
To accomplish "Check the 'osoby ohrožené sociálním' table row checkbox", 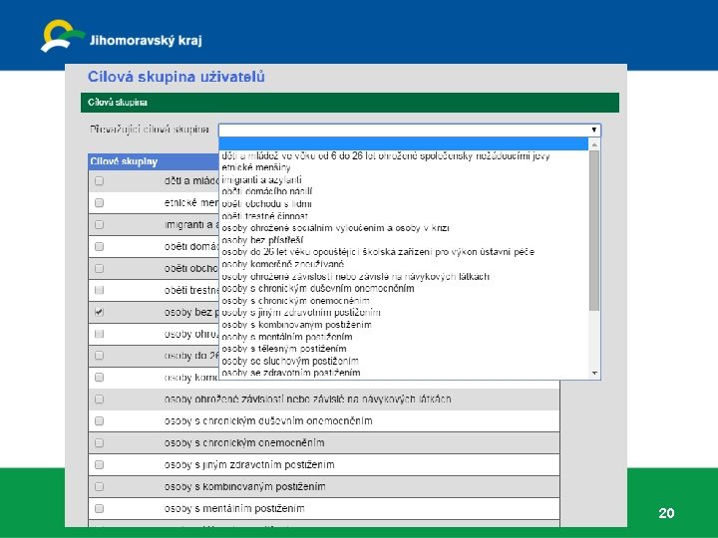I will [x=99, y=334].
